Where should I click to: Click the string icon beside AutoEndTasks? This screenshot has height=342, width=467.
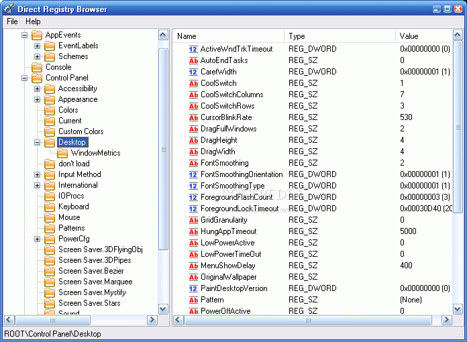click(193, 60)
